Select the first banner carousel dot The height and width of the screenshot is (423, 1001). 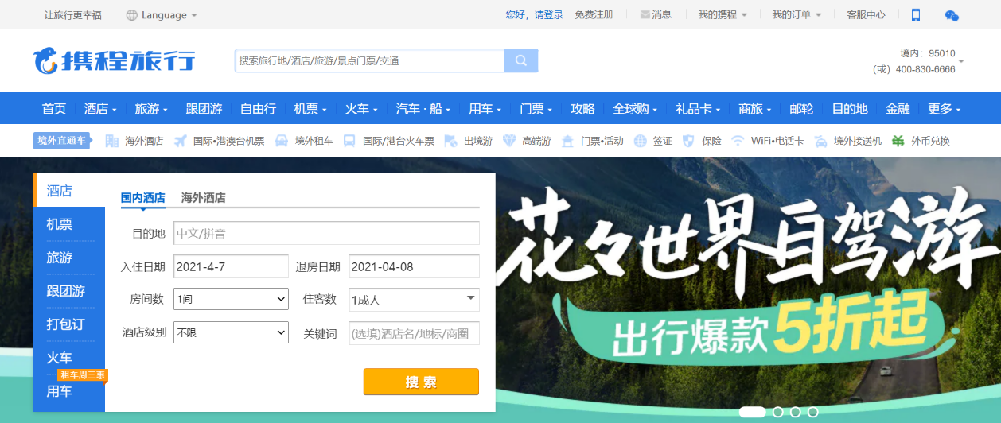752,412
